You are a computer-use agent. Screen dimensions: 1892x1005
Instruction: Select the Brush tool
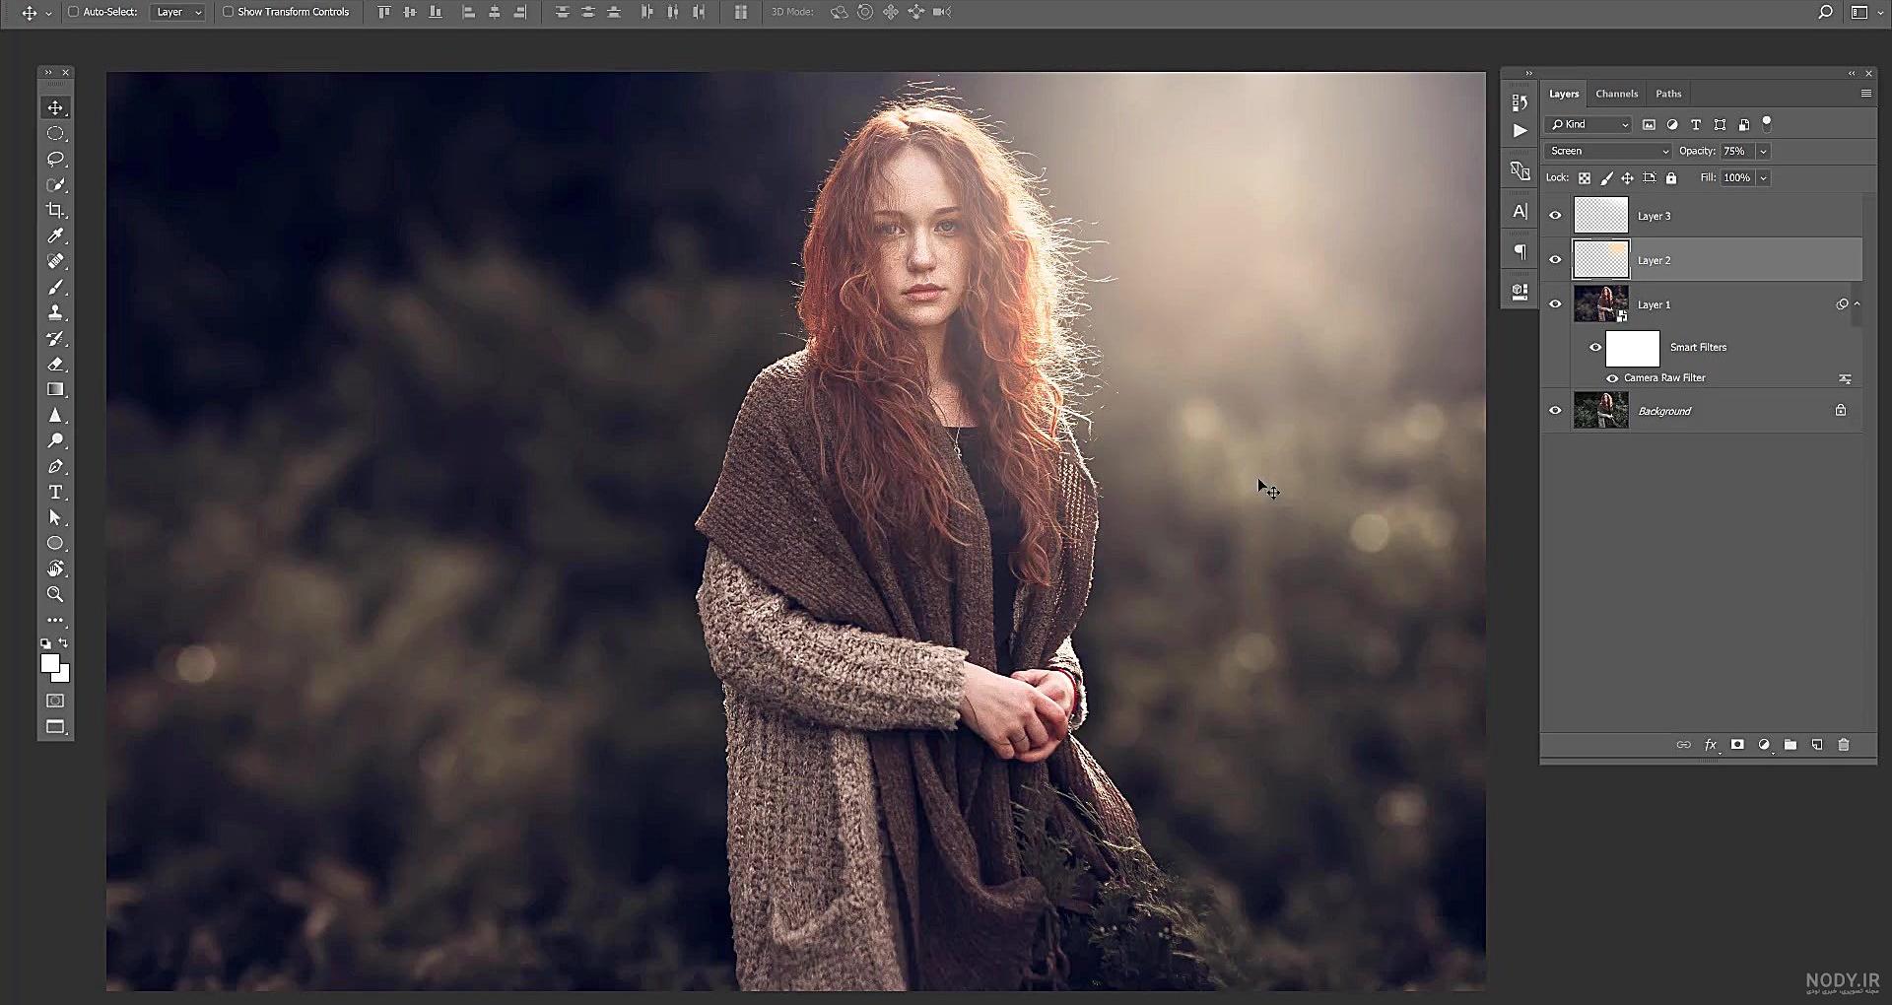pos(55,287)
